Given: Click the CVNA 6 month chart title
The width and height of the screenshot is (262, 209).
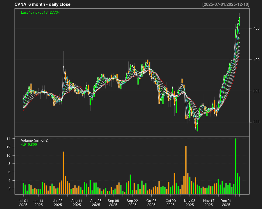Looking at the screenshot, I should point(43,4).
